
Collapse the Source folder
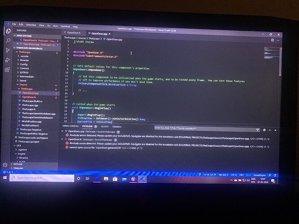tap(23, 85)
